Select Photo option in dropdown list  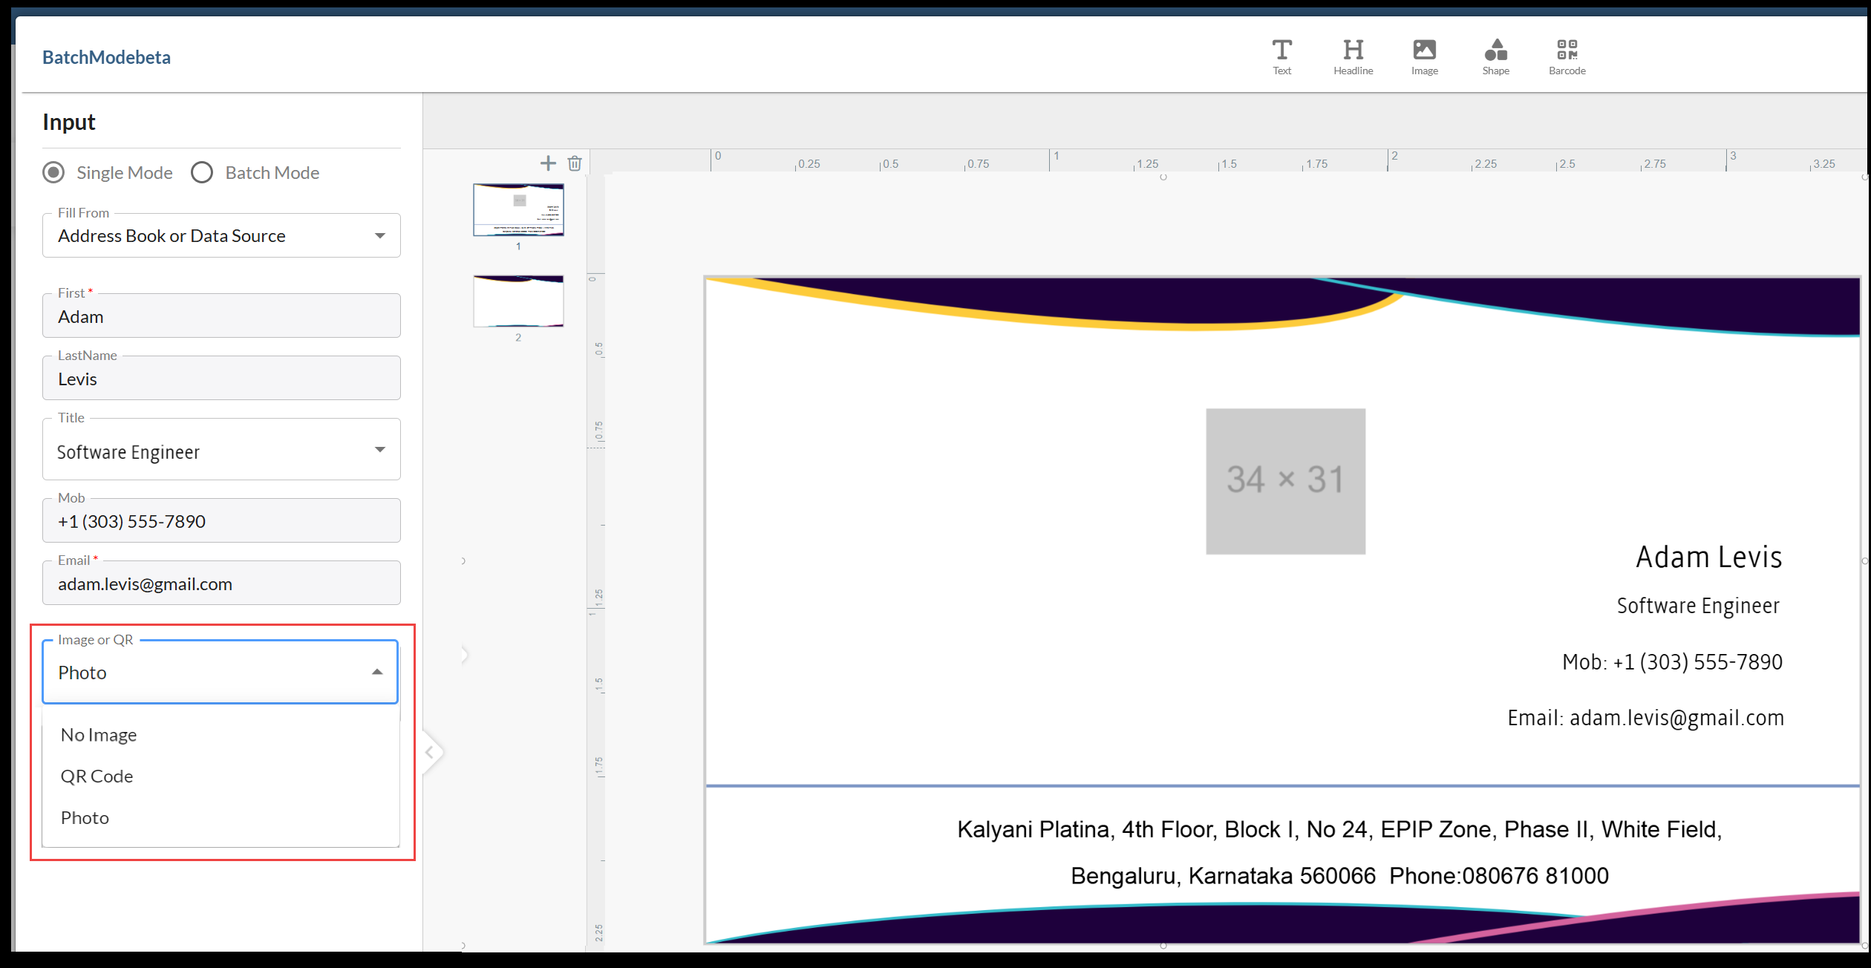point(85,818)
